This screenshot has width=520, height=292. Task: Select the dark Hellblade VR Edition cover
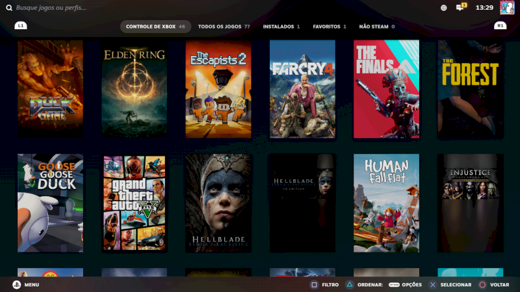pos(302,203)
